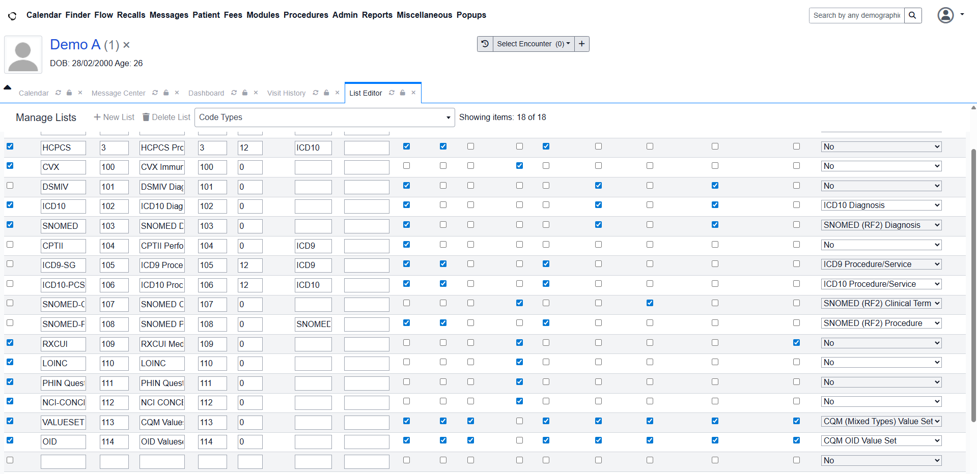Click the Delete List button
This screenshot has height=474, width=977.
[166, 117]
